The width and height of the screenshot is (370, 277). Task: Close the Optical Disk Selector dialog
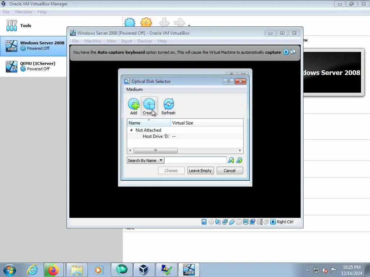click(240, 81)
